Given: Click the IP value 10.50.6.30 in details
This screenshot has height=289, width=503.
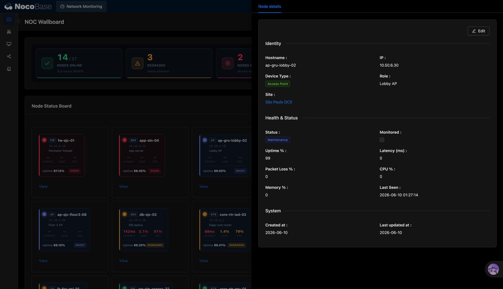Looking at the screenshot, I should [x=389, y=65].
